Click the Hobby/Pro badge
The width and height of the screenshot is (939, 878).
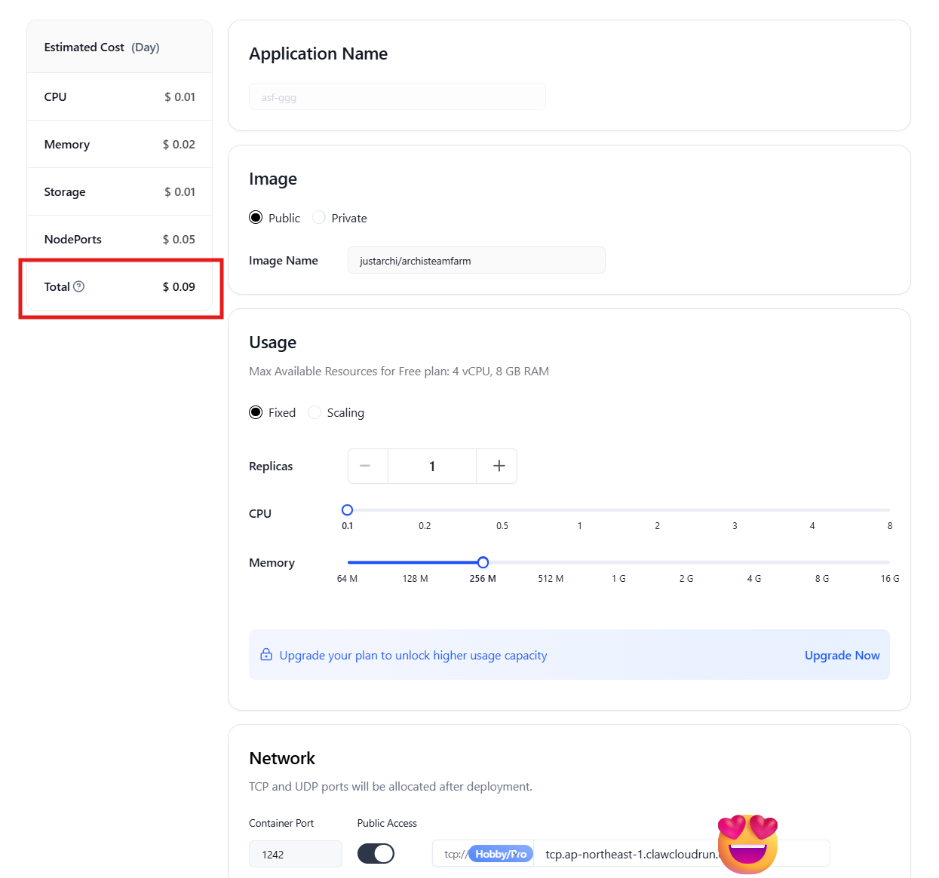point(501,854)
